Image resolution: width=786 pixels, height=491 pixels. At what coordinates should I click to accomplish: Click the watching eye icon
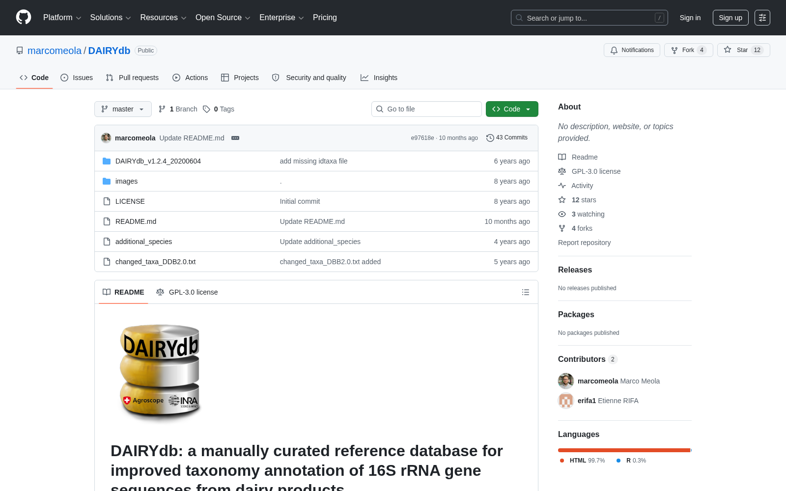tap(562, 214)
